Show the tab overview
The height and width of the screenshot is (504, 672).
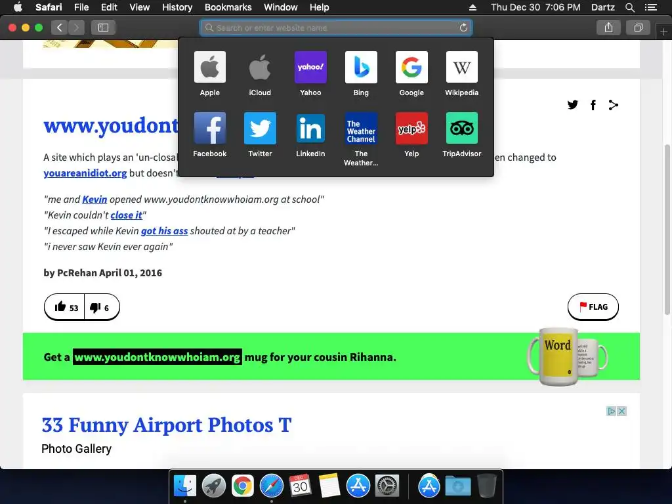click(x=638, y=28)
